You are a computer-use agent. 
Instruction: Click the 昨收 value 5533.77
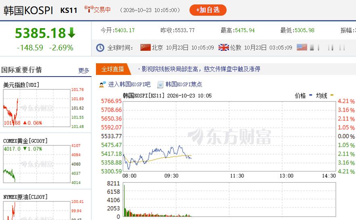click(185, 30)
